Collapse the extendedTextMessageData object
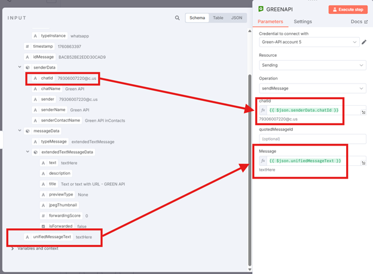Image resolution: width=373 pixels, height=274 pixels. pos(27,152)
